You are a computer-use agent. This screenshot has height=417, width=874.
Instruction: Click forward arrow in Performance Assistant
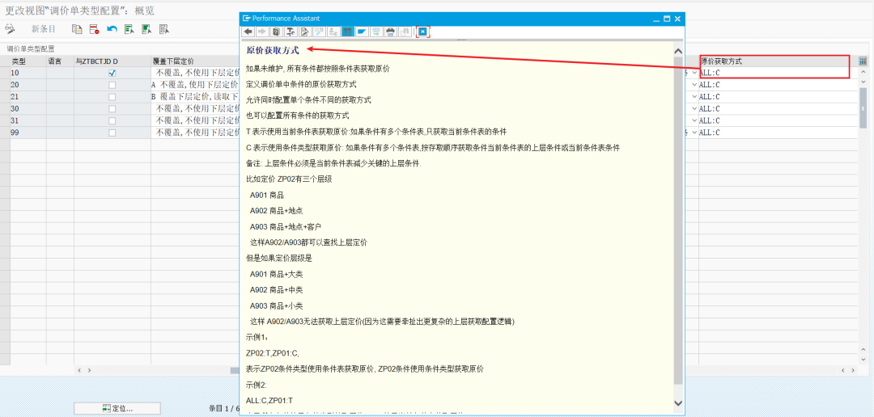[x=262, y=32]
